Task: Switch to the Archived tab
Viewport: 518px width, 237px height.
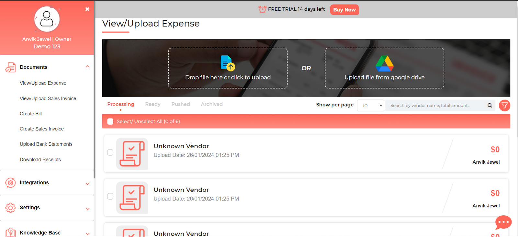Action: click(x=212, y=104)
